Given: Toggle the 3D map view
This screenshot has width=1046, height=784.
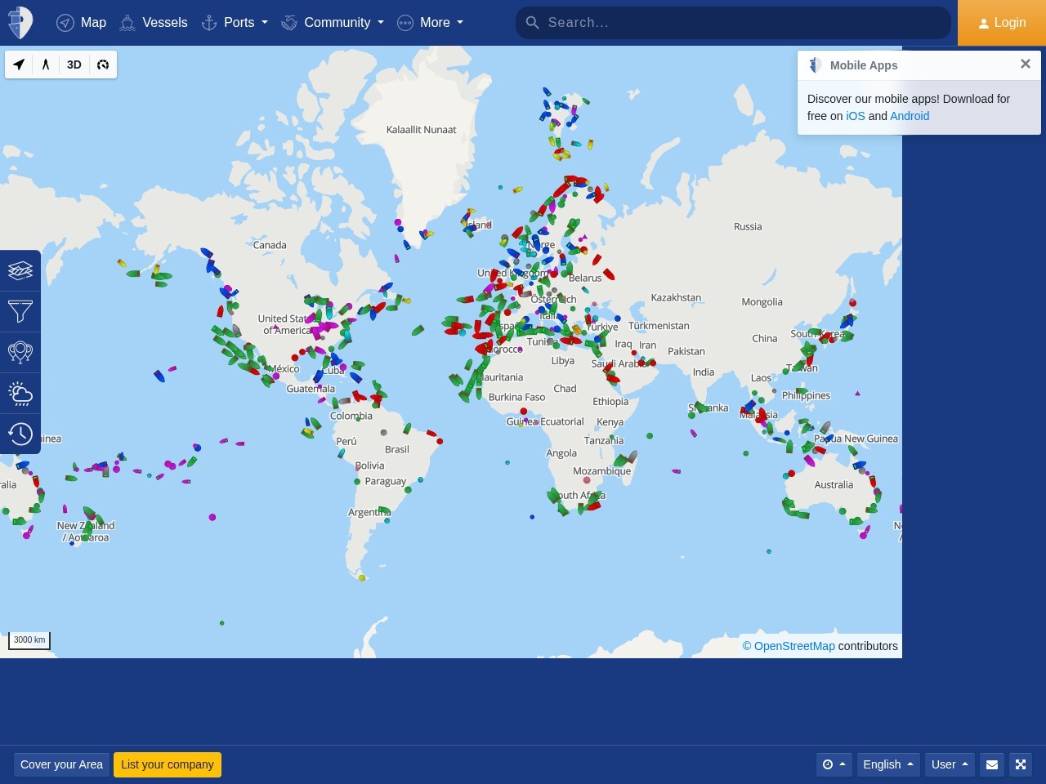Looking at the screenshot, I should 74,65.
